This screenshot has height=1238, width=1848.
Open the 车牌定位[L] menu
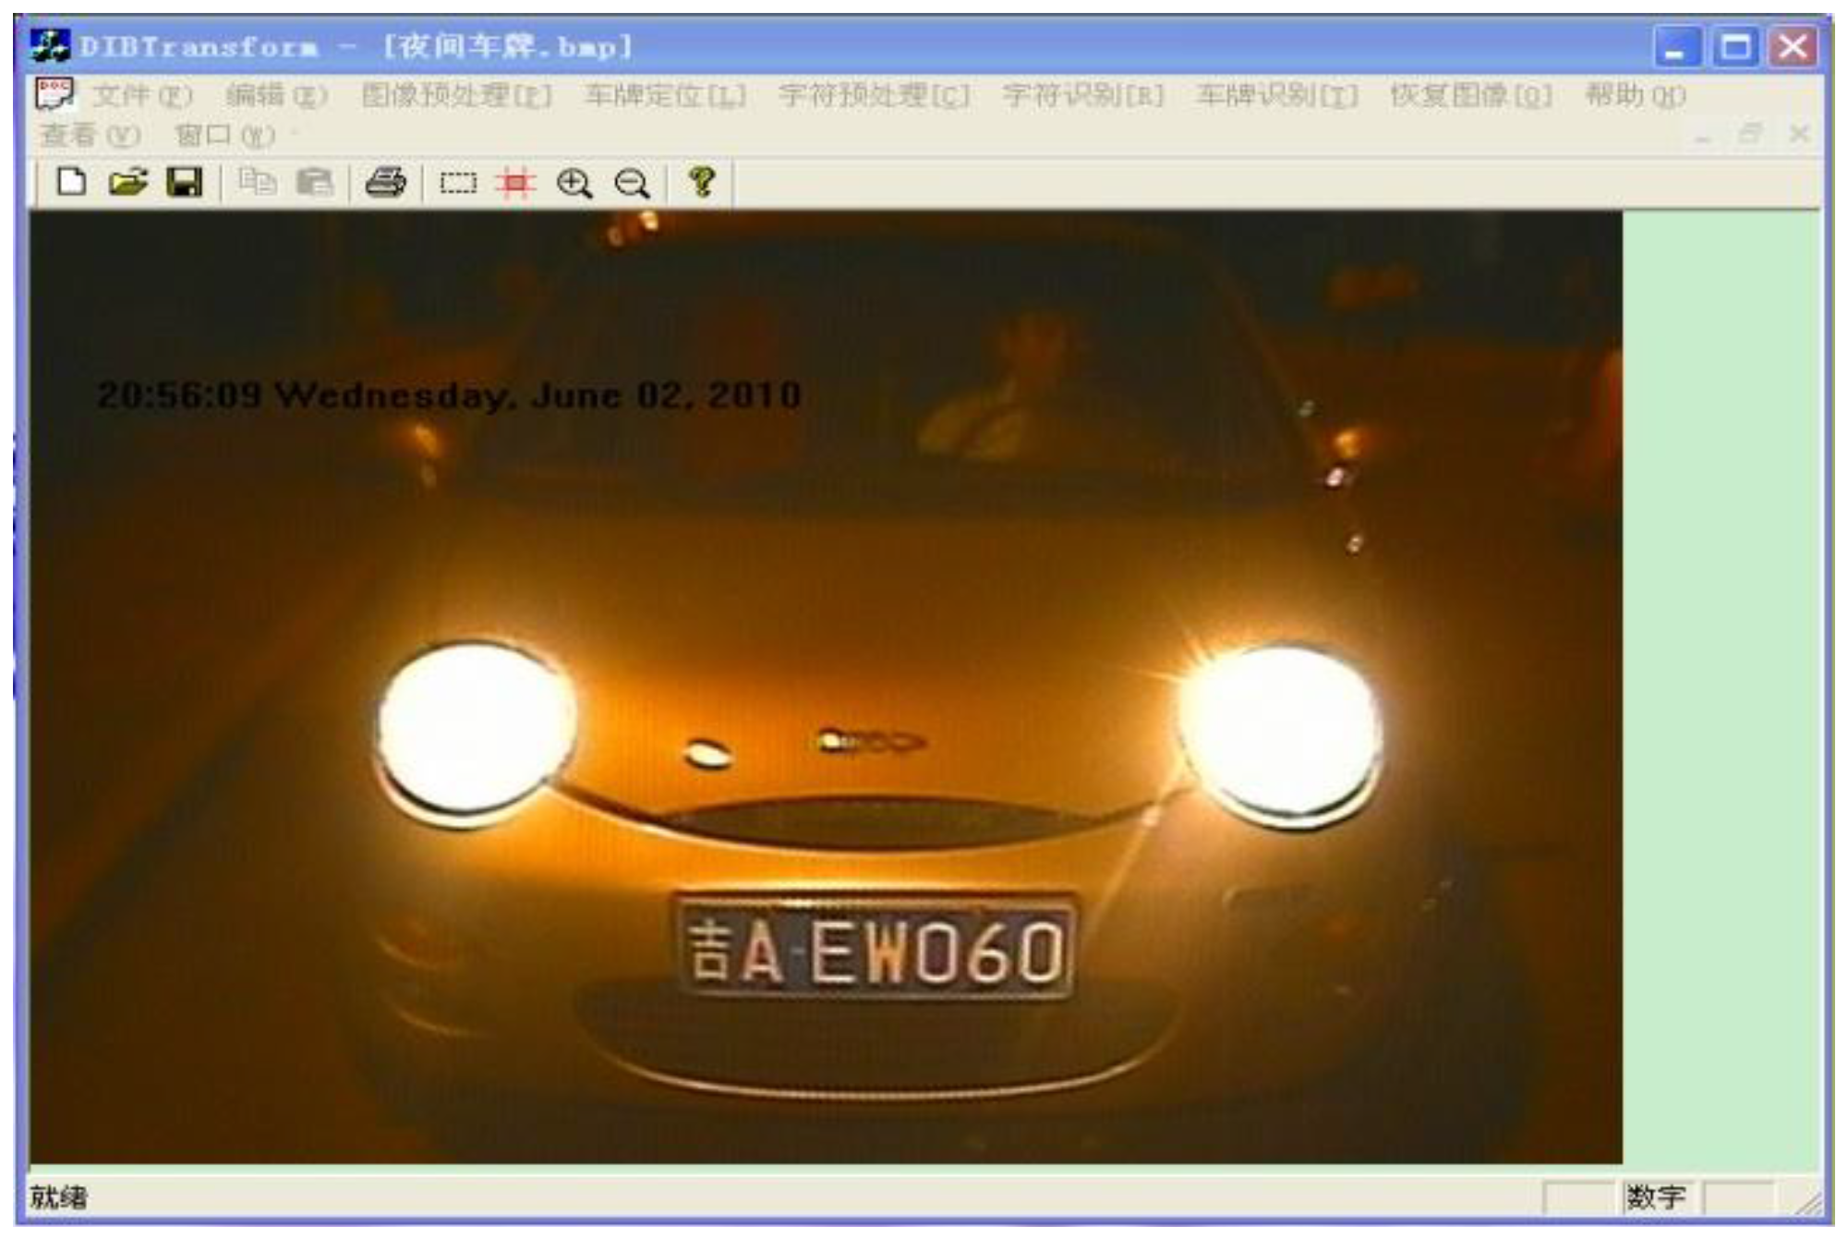click(x=665, y=95)
